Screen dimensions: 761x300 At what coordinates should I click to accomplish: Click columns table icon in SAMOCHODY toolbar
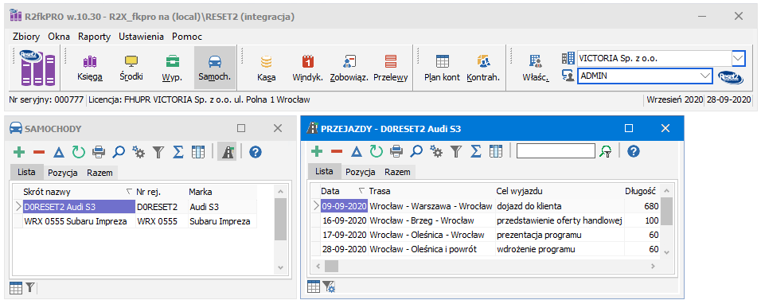tap(198, 153)
